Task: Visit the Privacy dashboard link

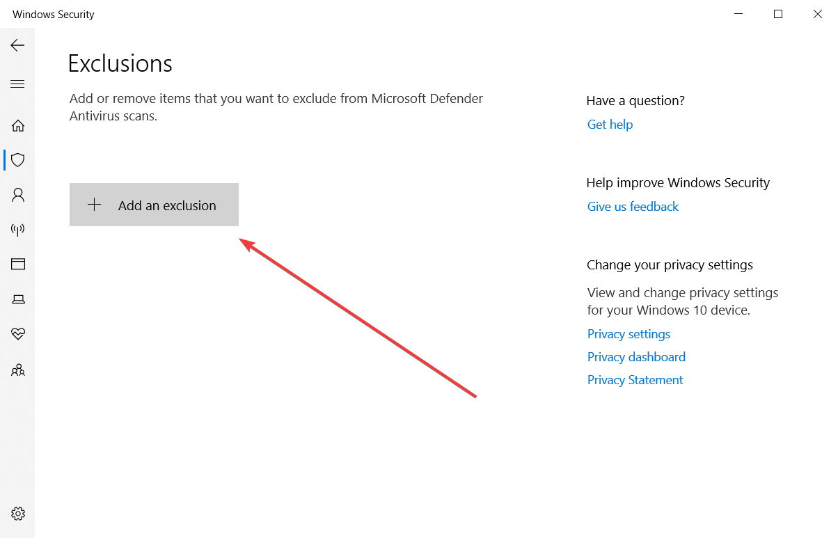Action: pyautogui.click(x=636, y=357)
